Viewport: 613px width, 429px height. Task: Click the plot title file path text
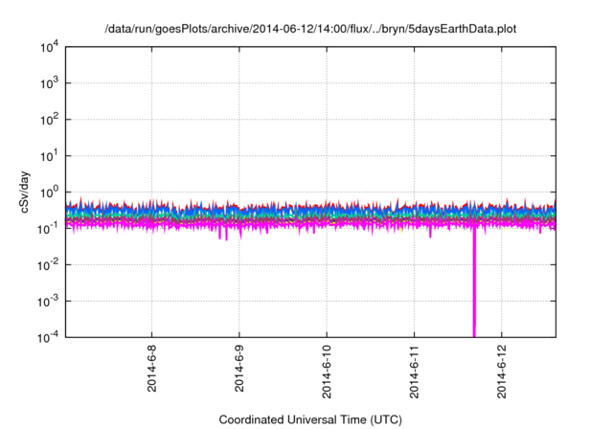(x=310, y=29)
